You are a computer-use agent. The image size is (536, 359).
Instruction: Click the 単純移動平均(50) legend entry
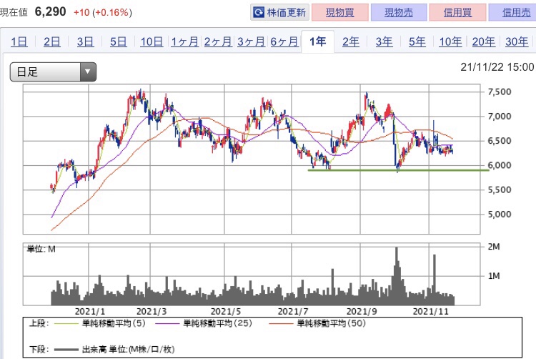[x=317, y=323]
